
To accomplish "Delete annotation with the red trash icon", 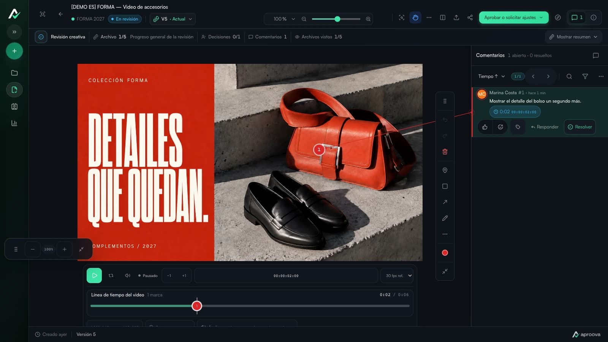I will [445, 152].
